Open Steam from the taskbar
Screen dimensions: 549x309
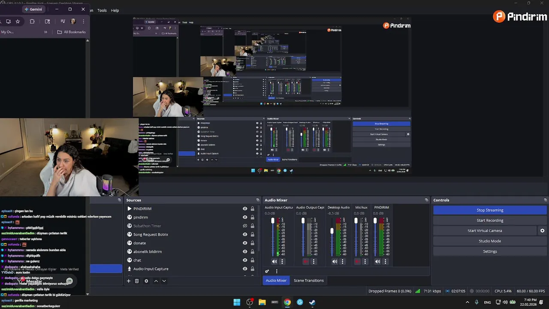(312, 302)
